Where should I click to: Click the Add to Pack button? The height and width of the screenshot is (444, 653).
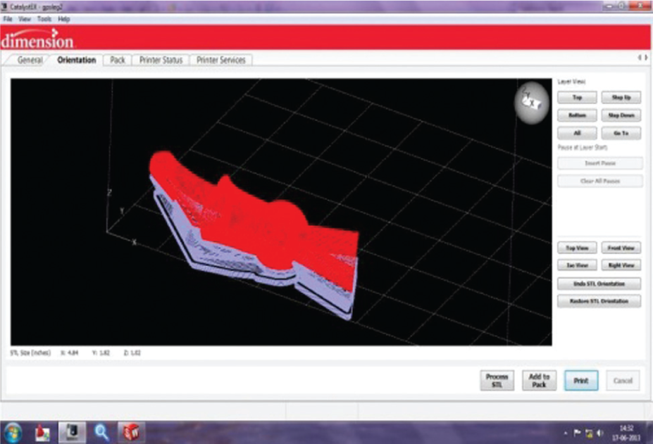(x=540, y=381)
